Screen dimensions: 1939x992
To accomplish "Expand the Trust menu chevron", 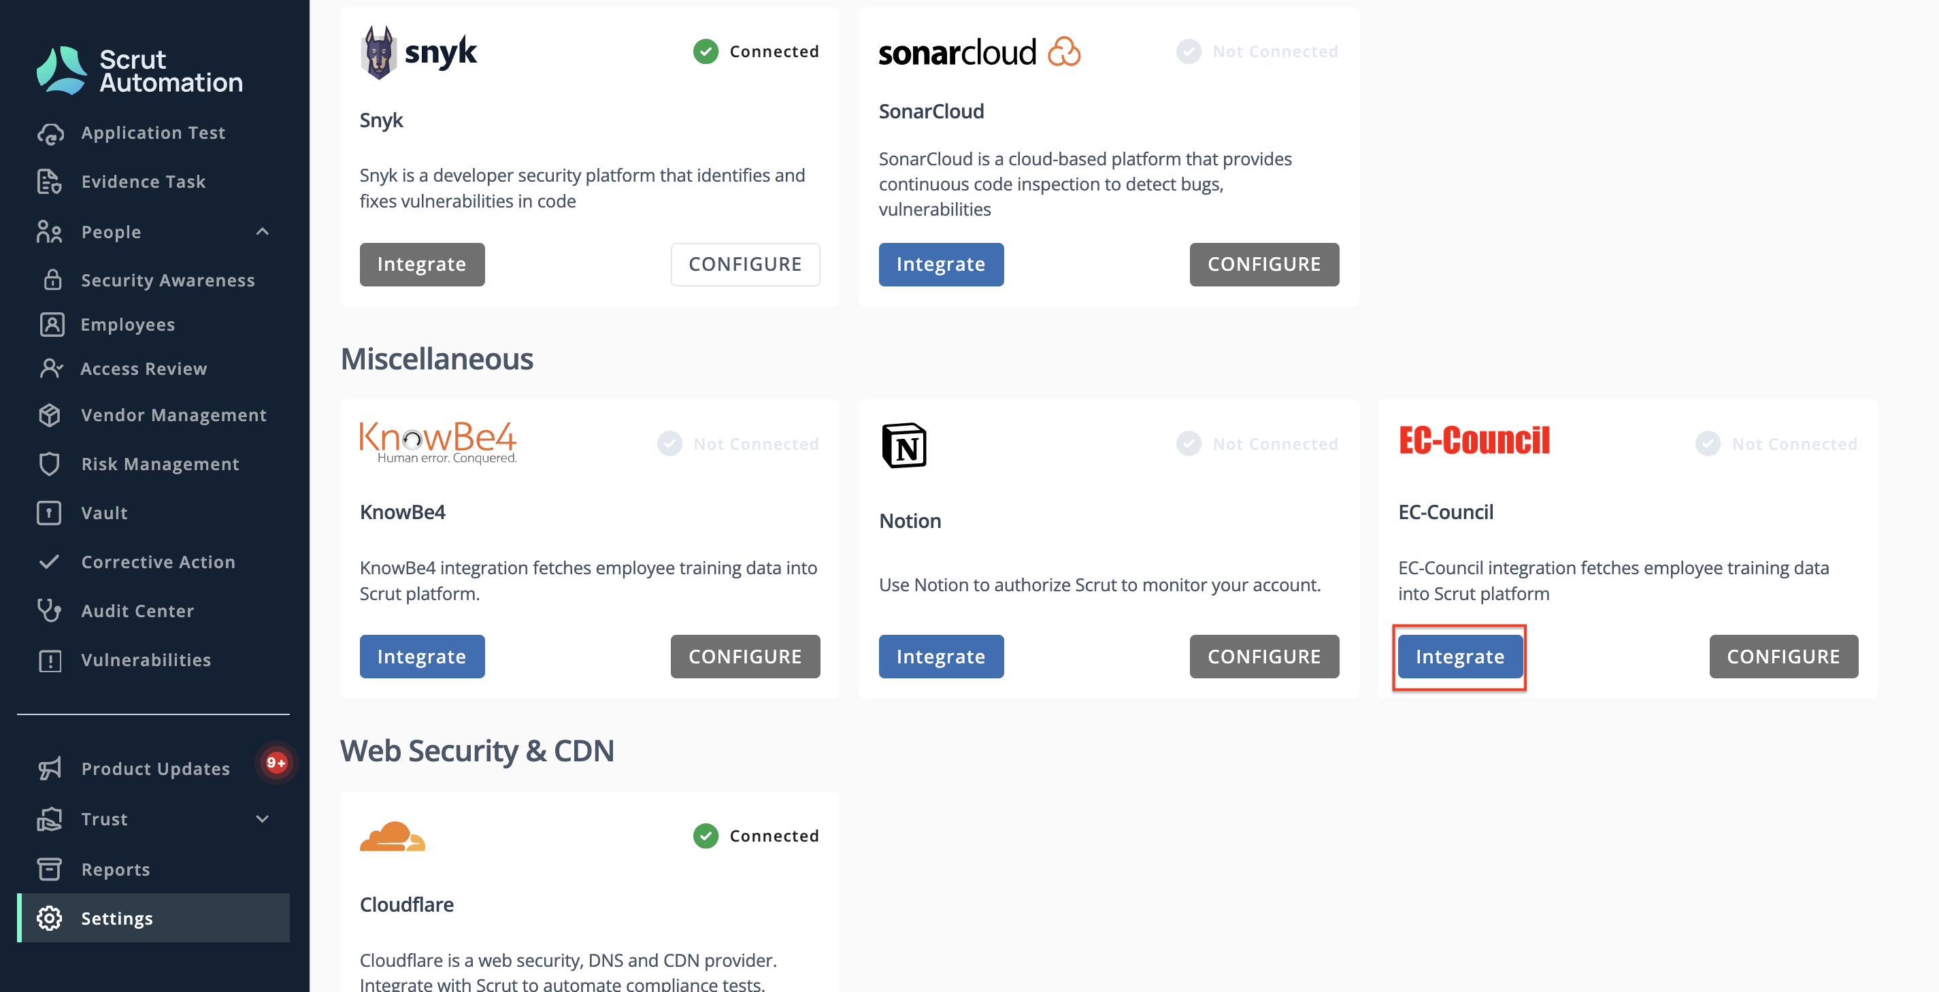I will point(262,819).
